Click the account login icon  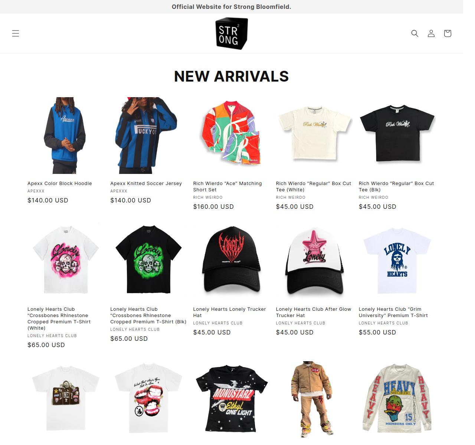click(431, 33)
